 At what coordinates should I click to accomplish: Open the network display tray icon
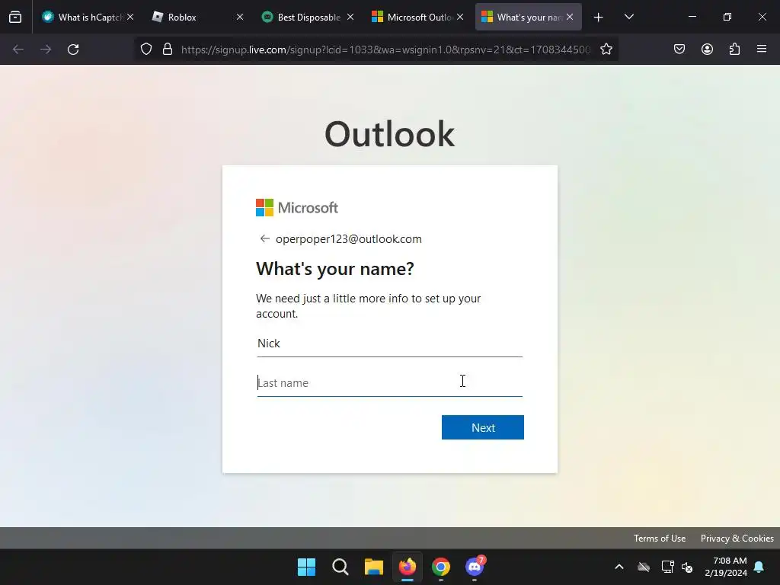(667, 567)
